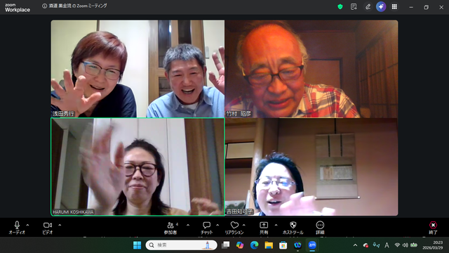Select the HARUMI KOSHIKAWA video tile
Image resolution: width=449 pixels, height=253 pixels.
click(138, 167)
